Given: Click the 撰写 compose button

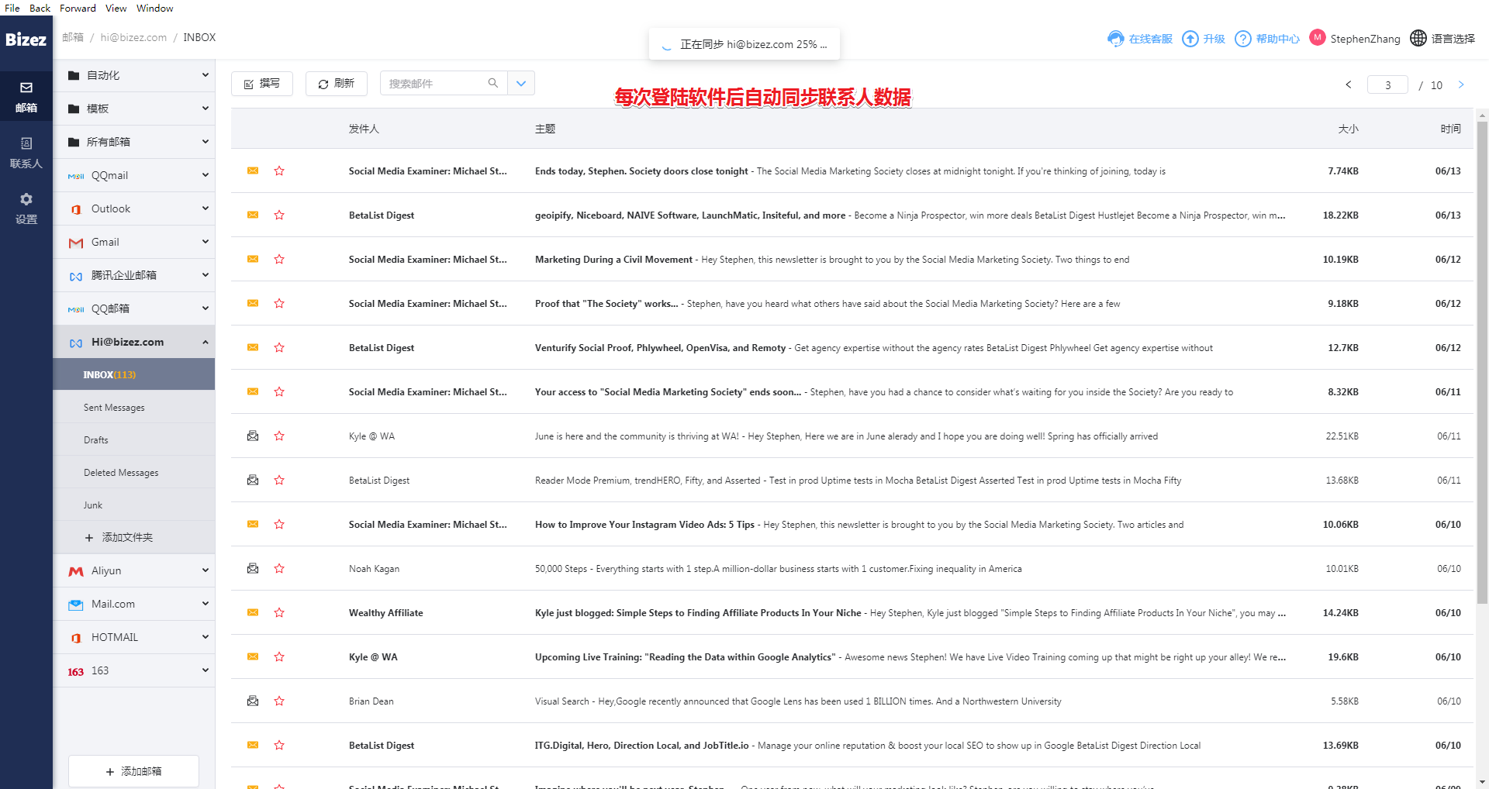Looking at the screenshot, I should point(262,83).
